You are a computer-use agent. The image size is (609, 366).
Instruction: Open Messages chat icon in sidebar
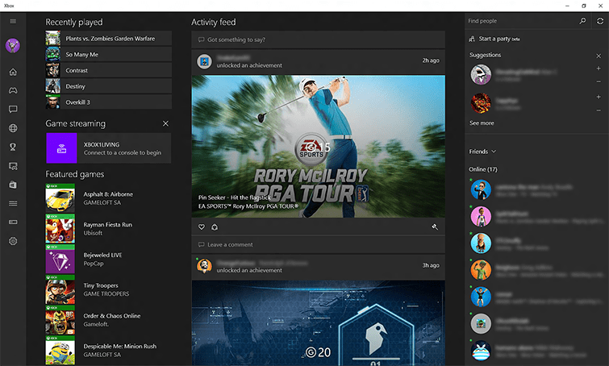point(13,109)
